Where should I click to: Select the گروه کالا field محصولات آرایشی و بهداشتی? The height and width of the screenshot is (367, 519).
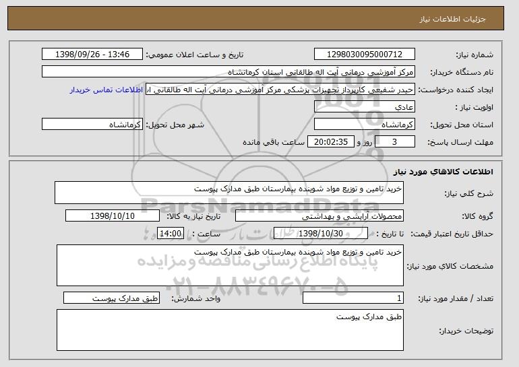coord(319,216)
